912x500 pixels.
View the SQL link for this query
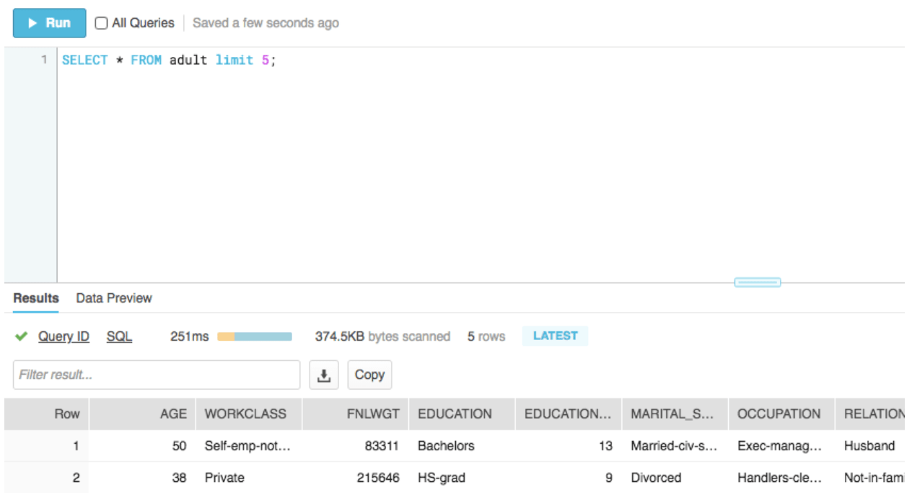pos(119,336)
